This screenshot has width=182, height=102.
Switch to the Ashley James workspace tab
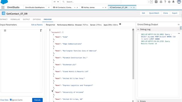click(89, 7)
